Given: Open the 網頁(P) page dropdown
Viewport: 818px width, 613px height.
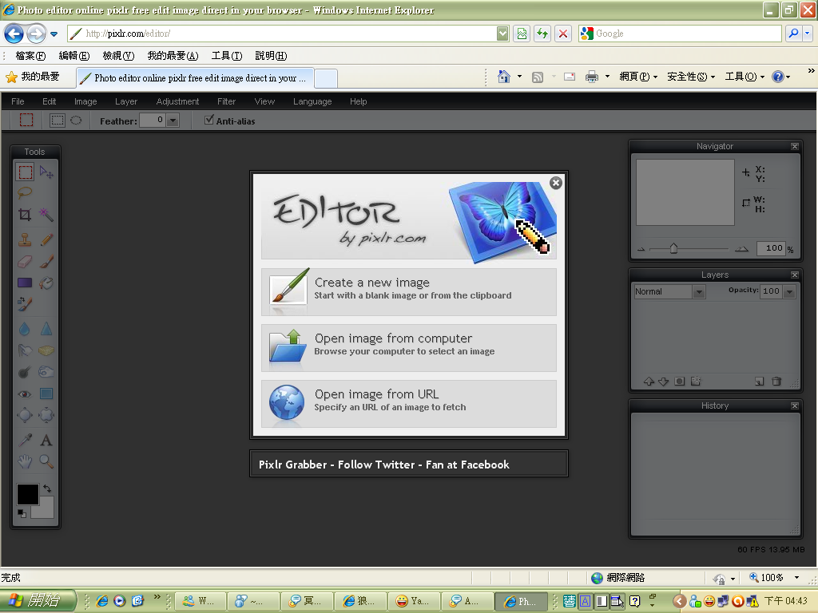Looking at the screenshot, I should [x=638, y=77].
